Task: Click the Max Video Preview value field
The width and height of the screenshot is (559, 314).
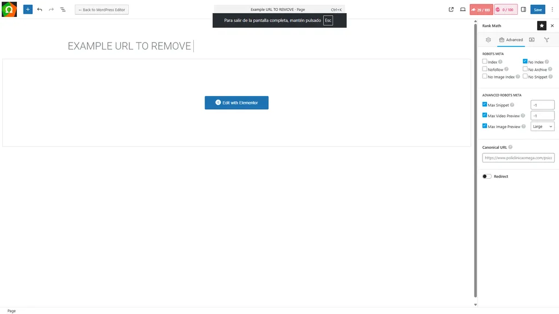Action: click(542, 116)
